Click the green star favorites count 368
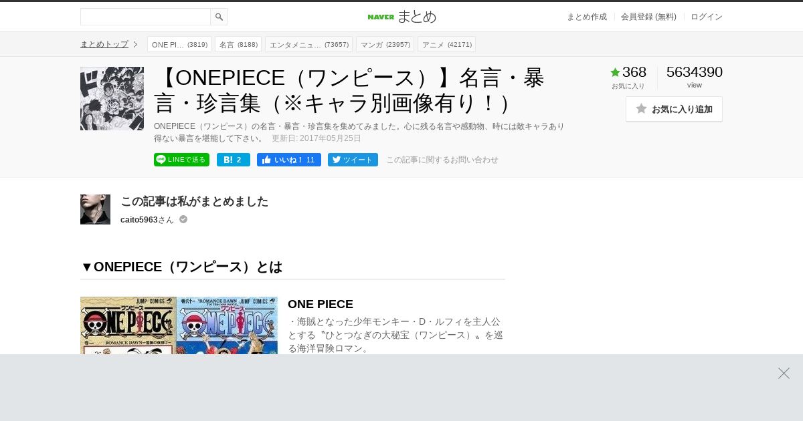 pos(628,72)
